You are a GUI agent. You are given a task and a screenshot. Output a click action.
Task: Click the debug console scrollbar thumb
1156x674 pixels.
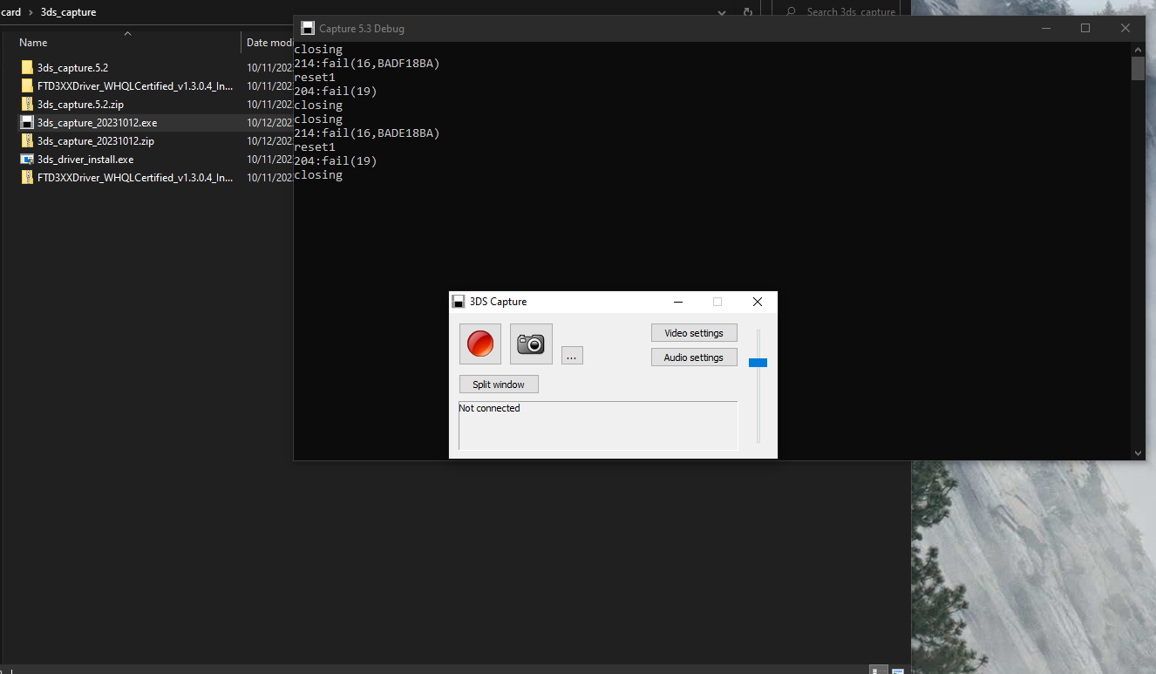click(x=1138, y=69)
